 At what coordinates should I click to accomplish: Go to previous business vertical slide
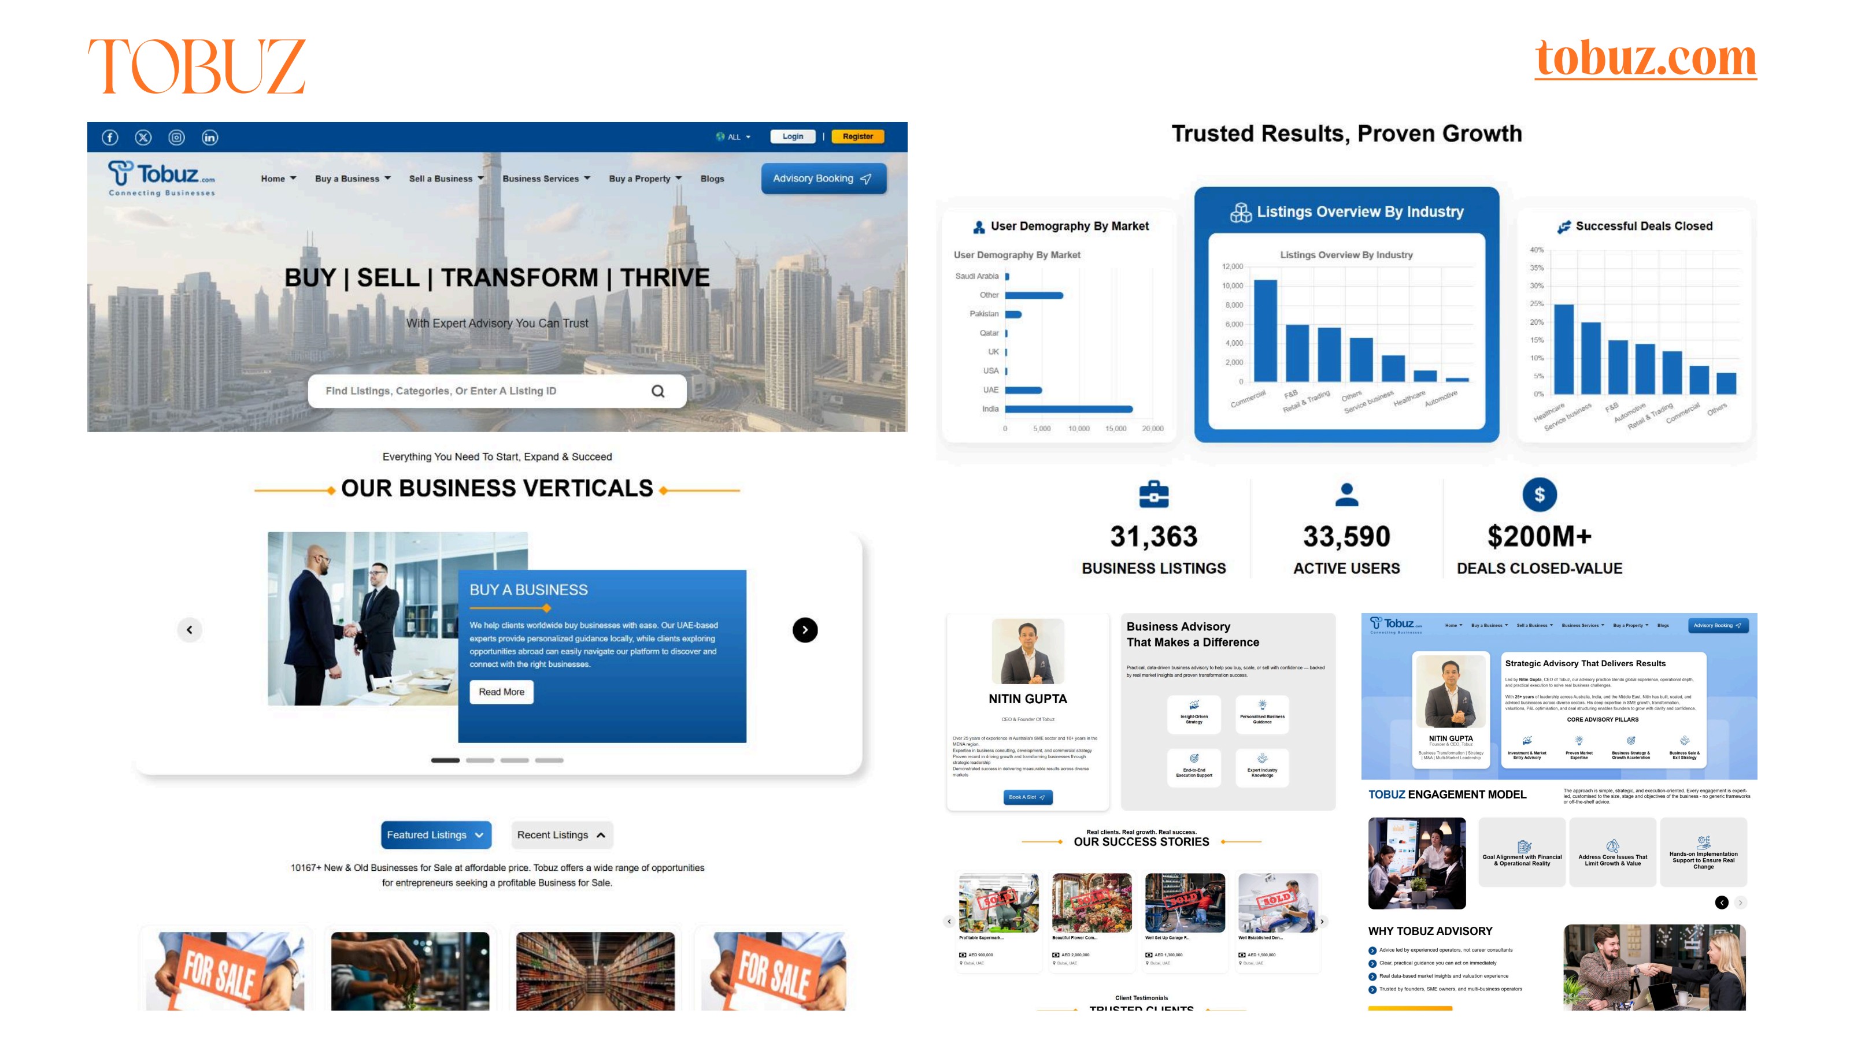pos(189,630)
